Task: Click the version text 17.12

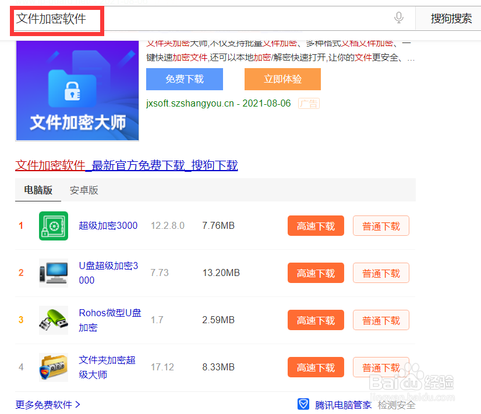Action: tap(162, 367)
